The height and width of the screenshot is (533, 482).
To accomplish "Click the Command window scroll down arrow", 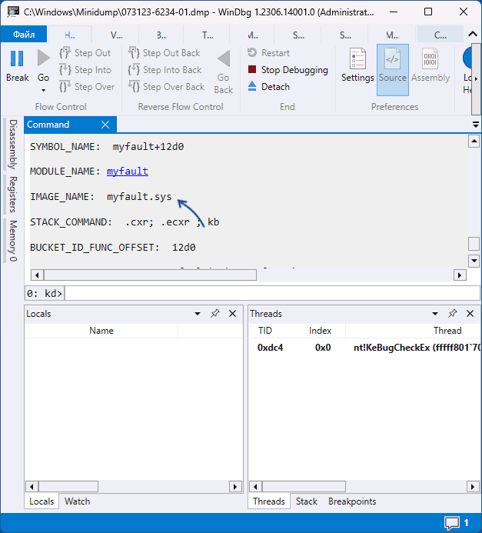I will click(474, 261).
